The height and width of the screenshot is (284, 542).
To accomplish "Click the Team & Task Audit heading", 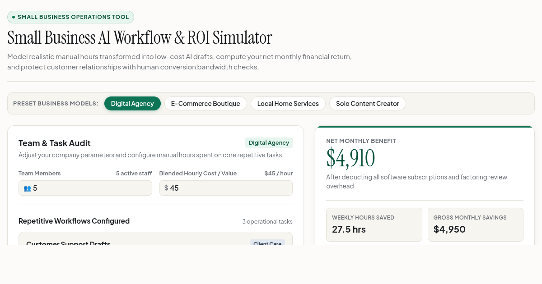I will pyautogui.click(x=55, y=143).
